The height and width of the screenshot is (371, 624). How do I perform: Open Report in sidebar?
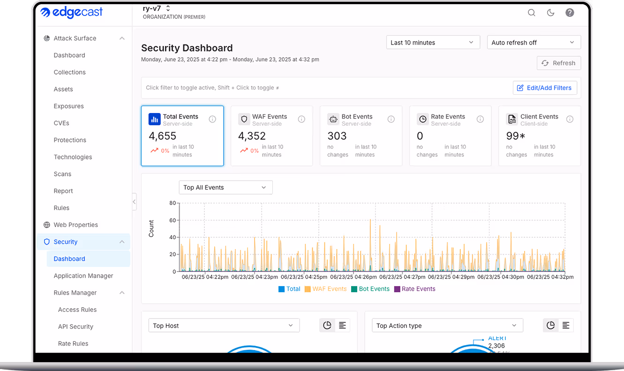coord(63,191)
